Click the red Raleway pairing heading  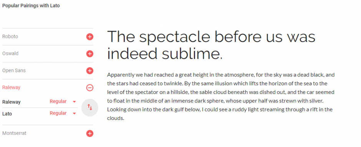pos(11,87)
